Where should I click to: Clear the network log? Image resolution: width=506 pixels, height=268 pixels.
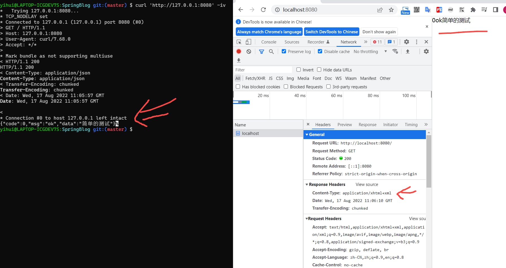click(x=248, y=51)
